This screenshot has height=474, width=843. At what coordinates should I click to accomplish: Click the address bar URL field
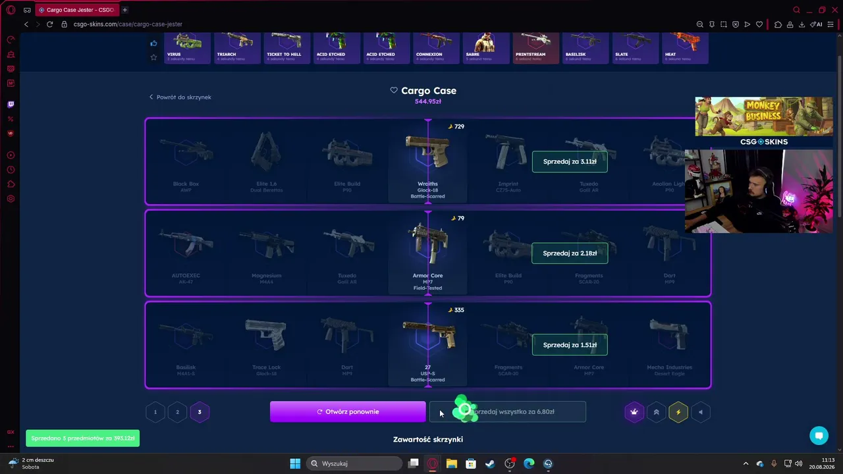pos(128,24)
